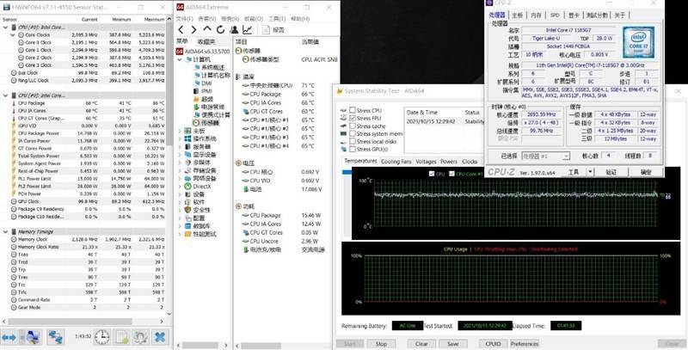Open the tools dropdown arrow in CPU-Z
The width and height of the screenshot is (688, 350).
pyautogui.click(x=591, y=172)
